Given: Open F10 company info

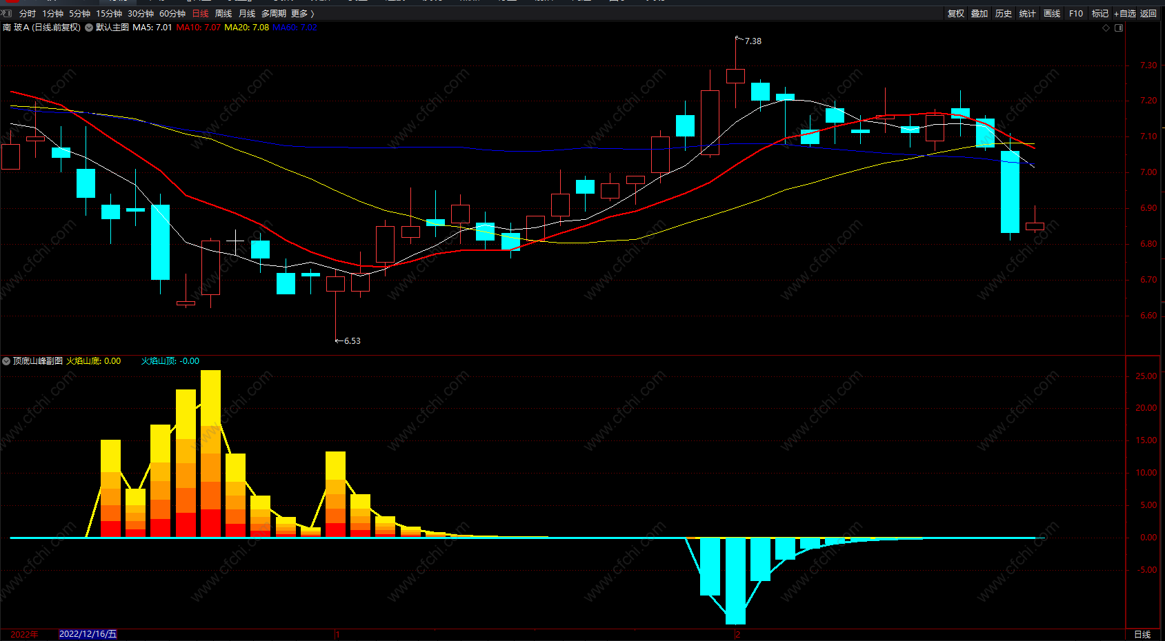Looking at the screenshot, I should coord(1076,14).
